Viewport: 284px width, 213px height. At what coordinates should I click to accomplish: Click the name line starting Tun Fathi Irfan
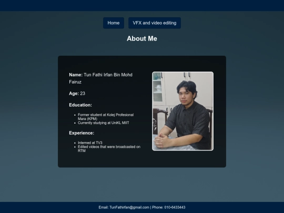(x=100, y=78)
